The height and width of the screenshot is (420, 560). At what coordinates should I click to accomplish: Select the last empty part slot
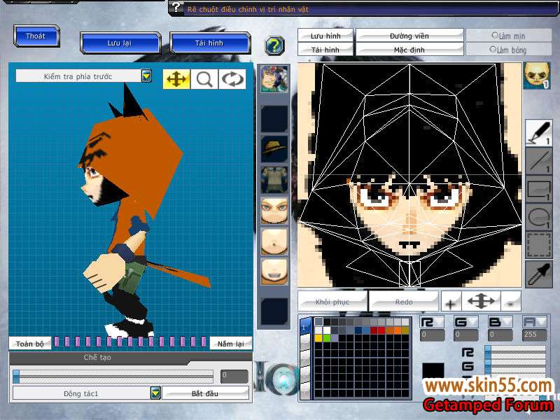pos(274,311)
